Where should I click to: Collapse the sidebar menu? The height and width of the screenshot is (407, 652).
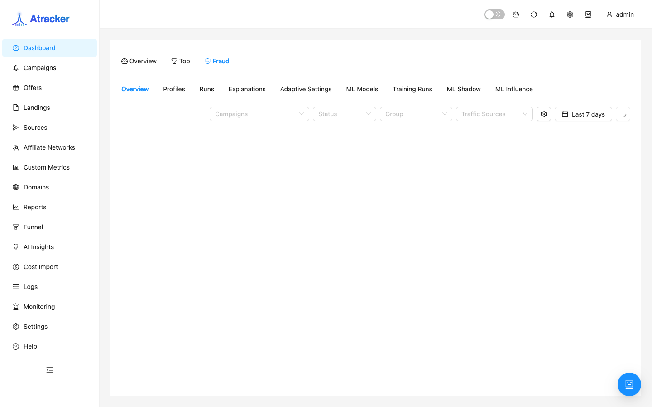(50, 370)
